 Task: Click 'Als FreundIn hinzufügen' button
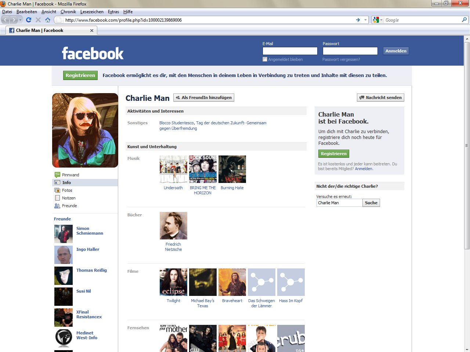coord(204,98)
